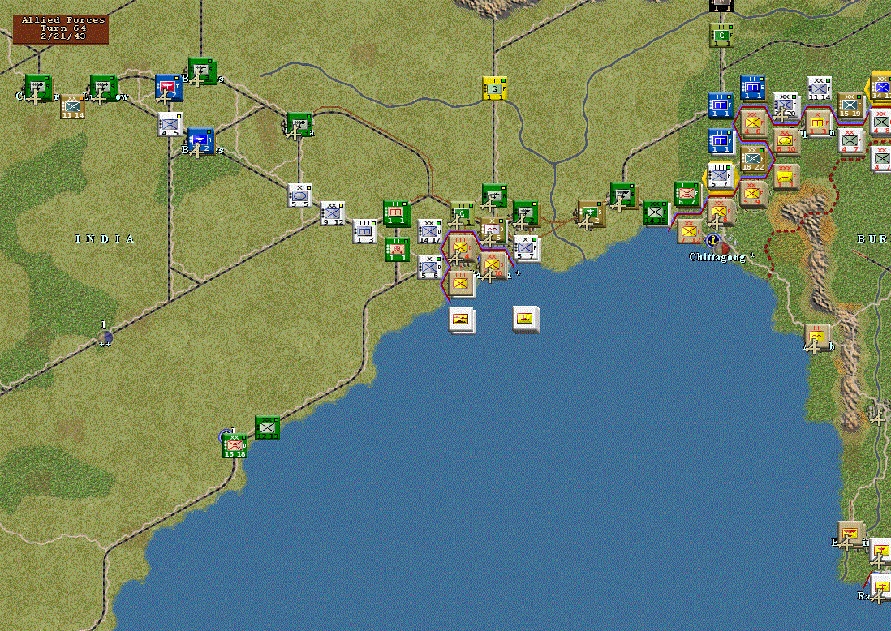
Task: Select the olive G 1-1 unit on the northern road
Action: click(x=721, y=35)
